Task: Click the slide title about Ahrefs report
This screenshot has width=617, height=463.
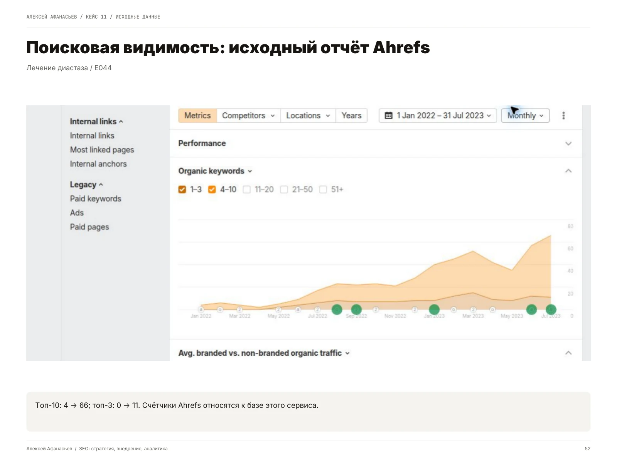Action: (x=228, y=48)
